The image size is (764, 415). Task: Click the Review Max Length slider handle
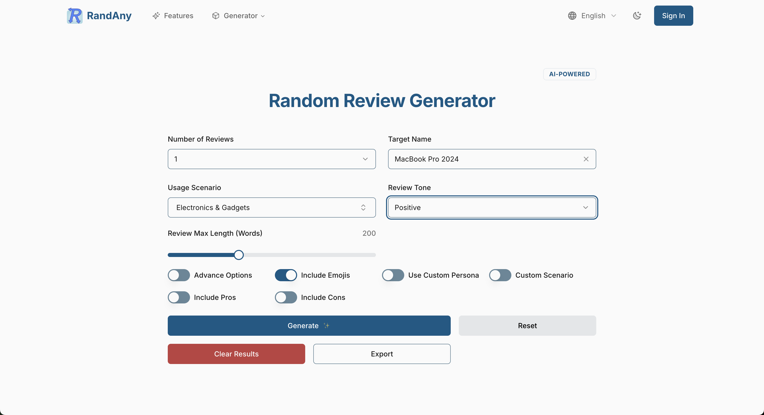238,255
